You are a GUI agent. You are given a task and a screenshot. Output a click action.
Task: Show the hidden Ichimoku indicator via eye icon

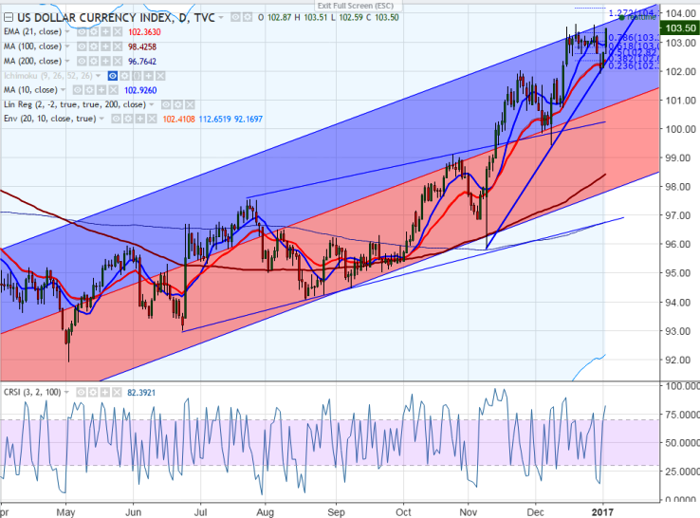click(113, 76)
